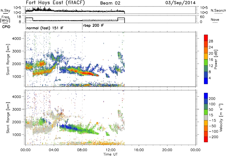Click the 'normal (fast) 151 IF' mode label
This screenshot has width=226, height=156.
pyautogui.click(x=45, y=28)
